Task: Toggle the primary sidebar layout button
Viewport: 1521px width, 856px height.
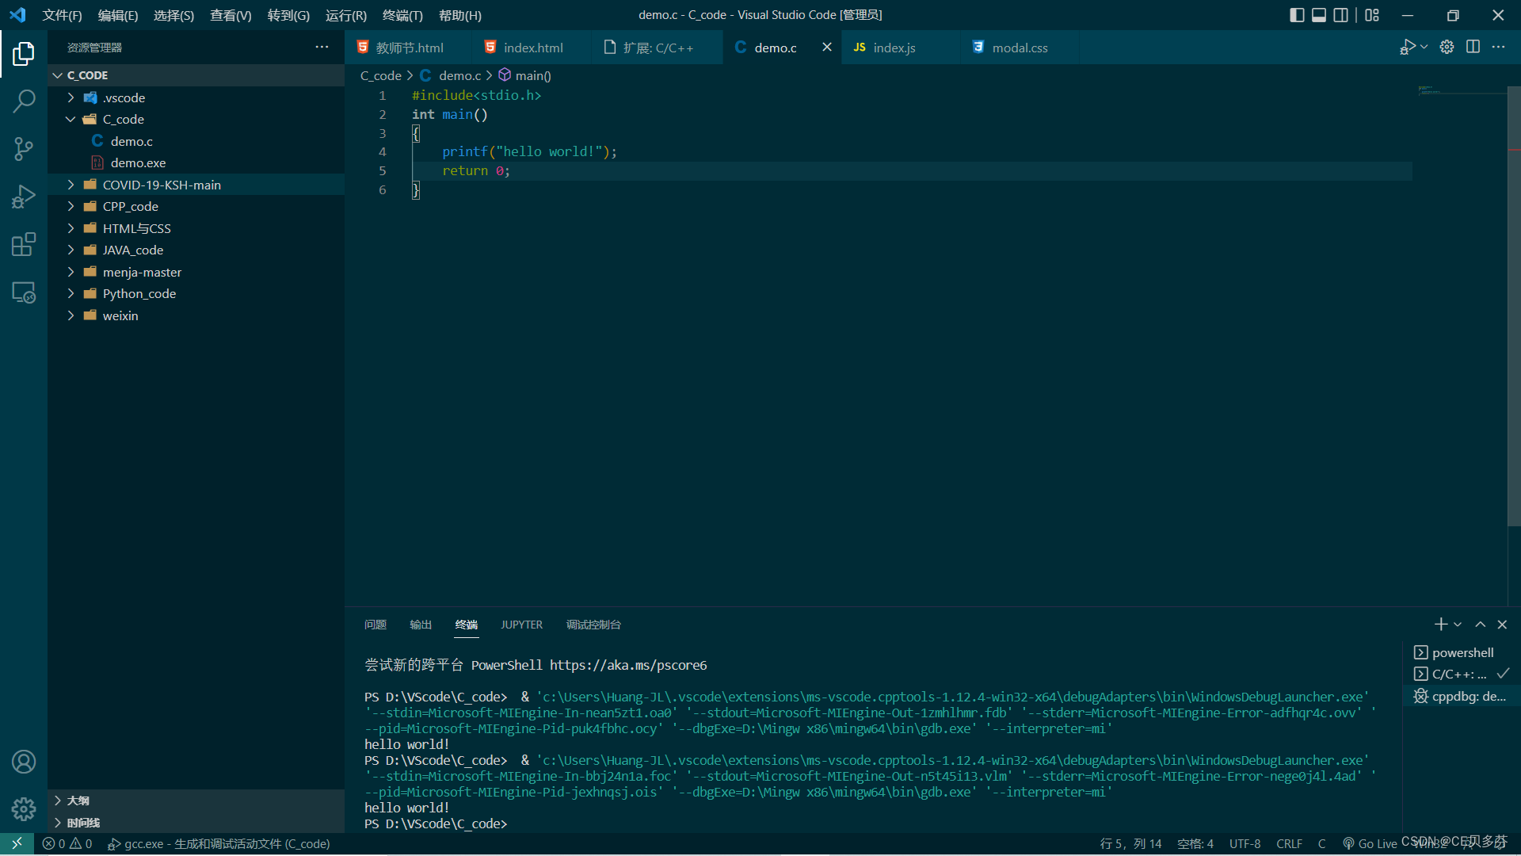Action: pyautogui.click(x=1297, y=15)
